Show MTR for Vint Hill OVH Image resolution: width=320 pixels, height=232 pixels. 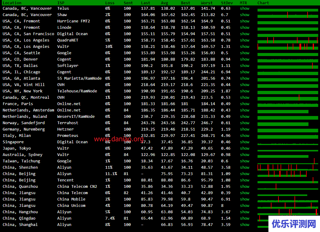click(x=244, y=85)
